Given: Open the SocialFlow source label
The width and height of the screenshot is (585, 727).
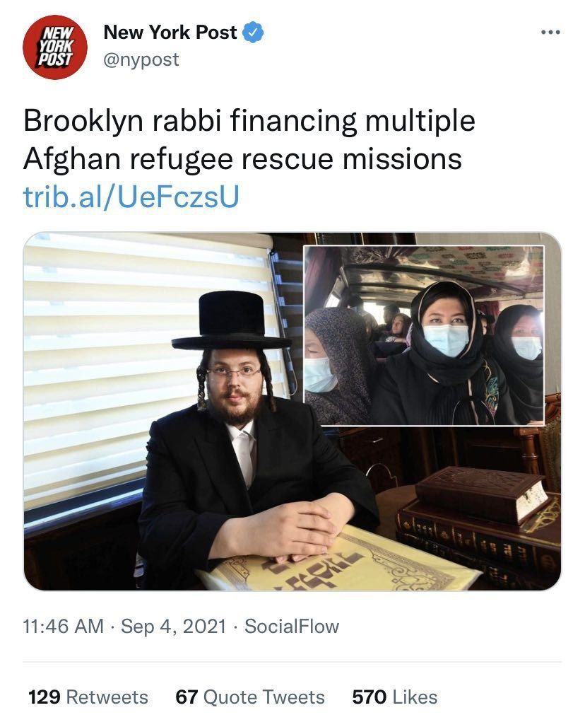Looking at the screenshot, I should (292, 626).
